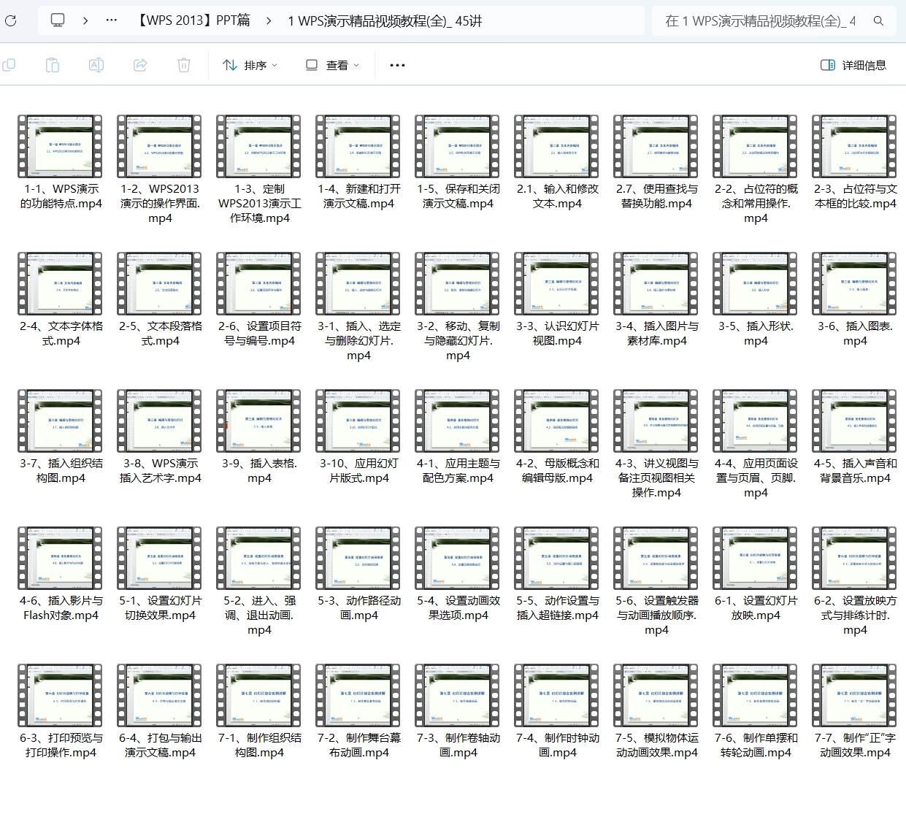Click file name 2-3、占位符与文本框的比较.mp4

coord(855,196)
